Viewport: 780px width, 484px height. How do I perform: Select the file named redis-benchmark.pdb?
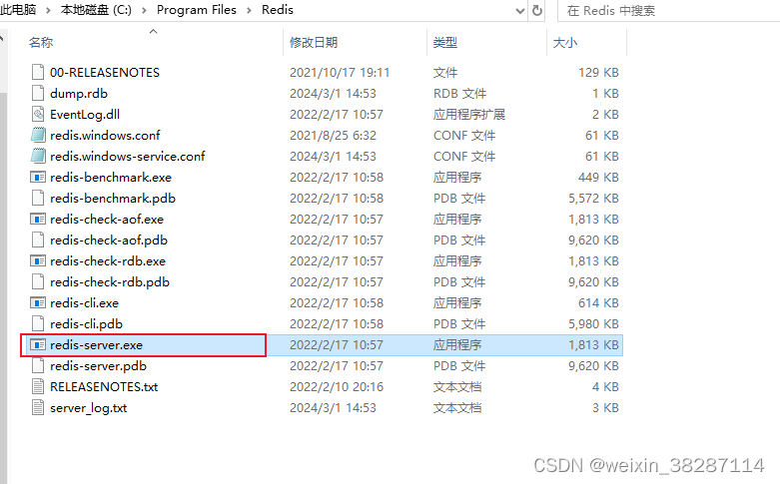pos(113,199)
